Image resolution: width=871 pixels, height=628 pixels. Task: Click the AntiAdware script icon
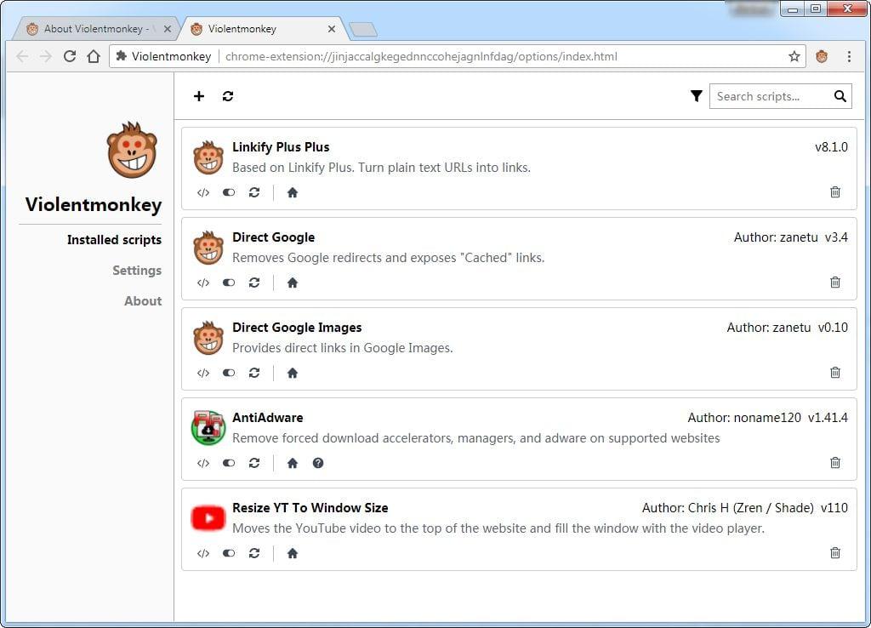click(208, 427)
